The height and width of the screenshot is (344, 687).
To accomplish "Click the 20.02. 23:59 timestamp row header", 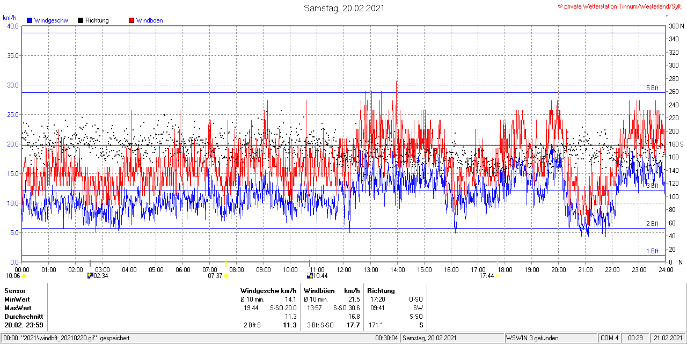I will click(x=24, y=325).
